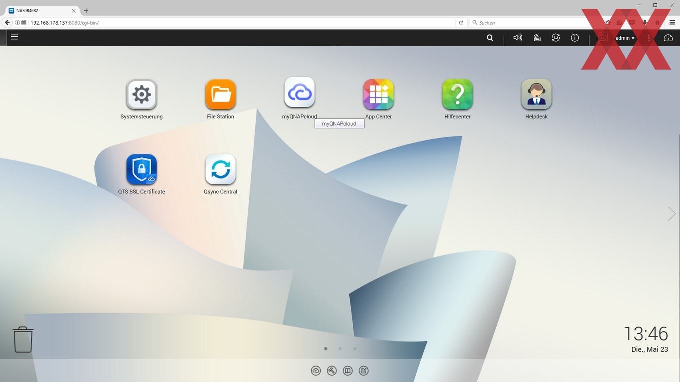This screenshot has width=680, height=382.
Task: Open the QTS main menu hamburger
Action: pyautogui.click(x=14, y=37)
